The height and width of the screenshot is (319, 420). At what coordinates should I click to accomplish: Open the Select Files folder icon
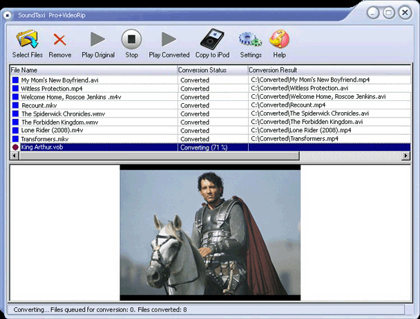click(28, 39)
